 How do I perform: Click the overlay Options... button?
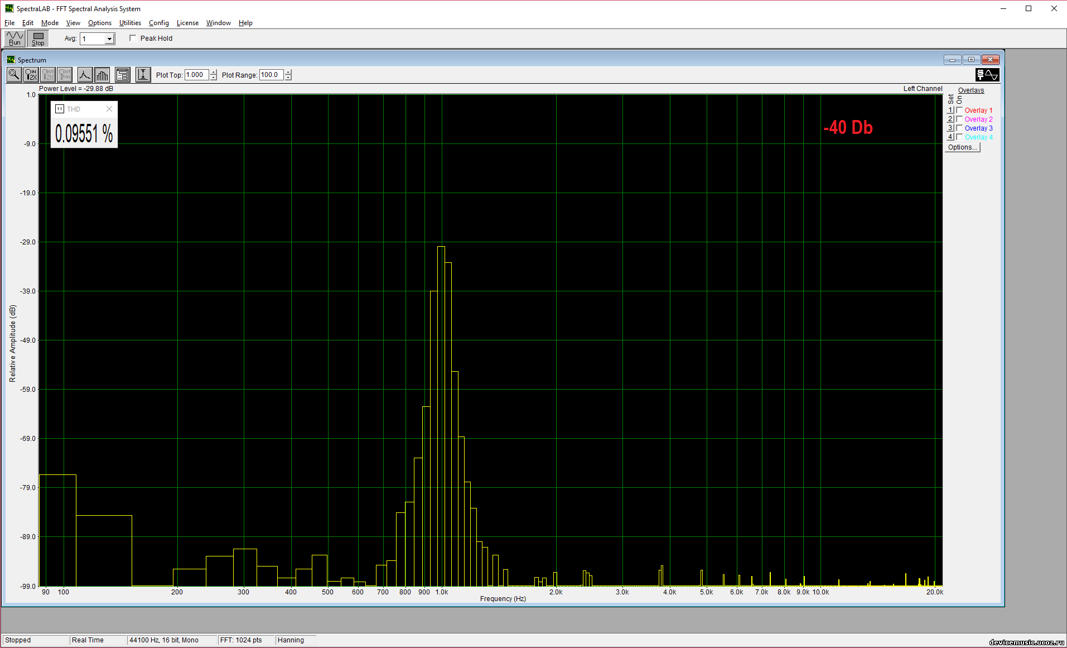click(x=962, y=147)
